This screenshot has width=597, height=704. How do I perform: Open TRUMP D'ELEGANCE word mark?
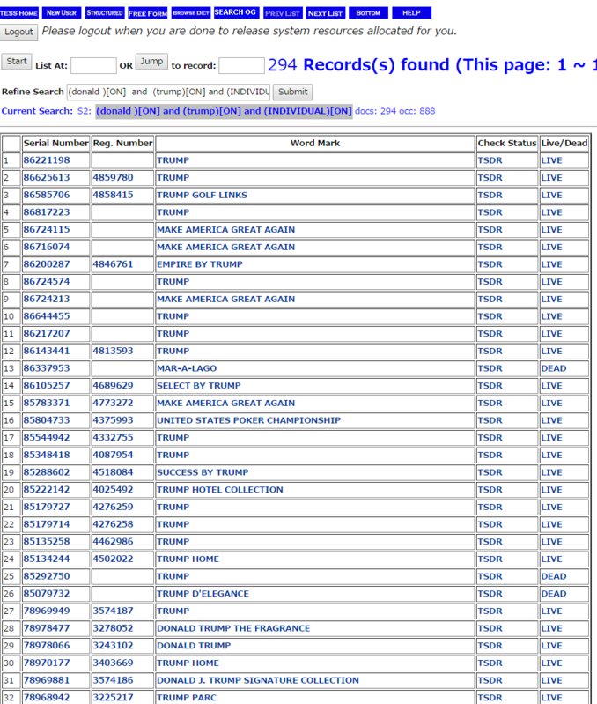point(203,594)
